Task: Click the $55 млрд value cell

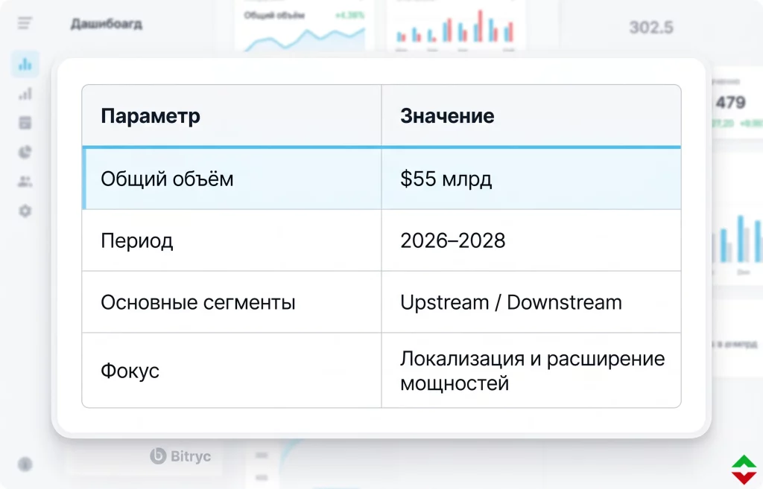Action: tap(531, 179)
